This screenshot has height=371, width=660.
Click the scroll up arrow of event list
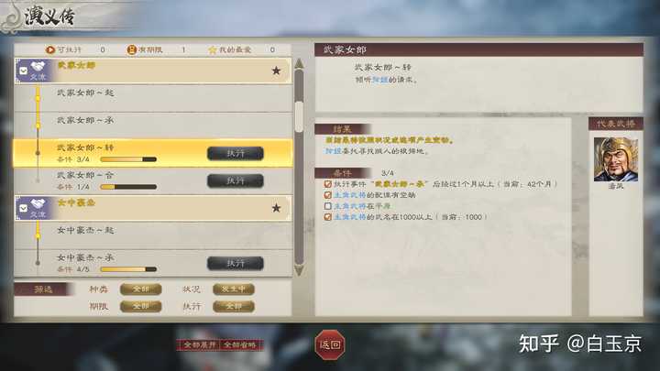pos(299,63)
